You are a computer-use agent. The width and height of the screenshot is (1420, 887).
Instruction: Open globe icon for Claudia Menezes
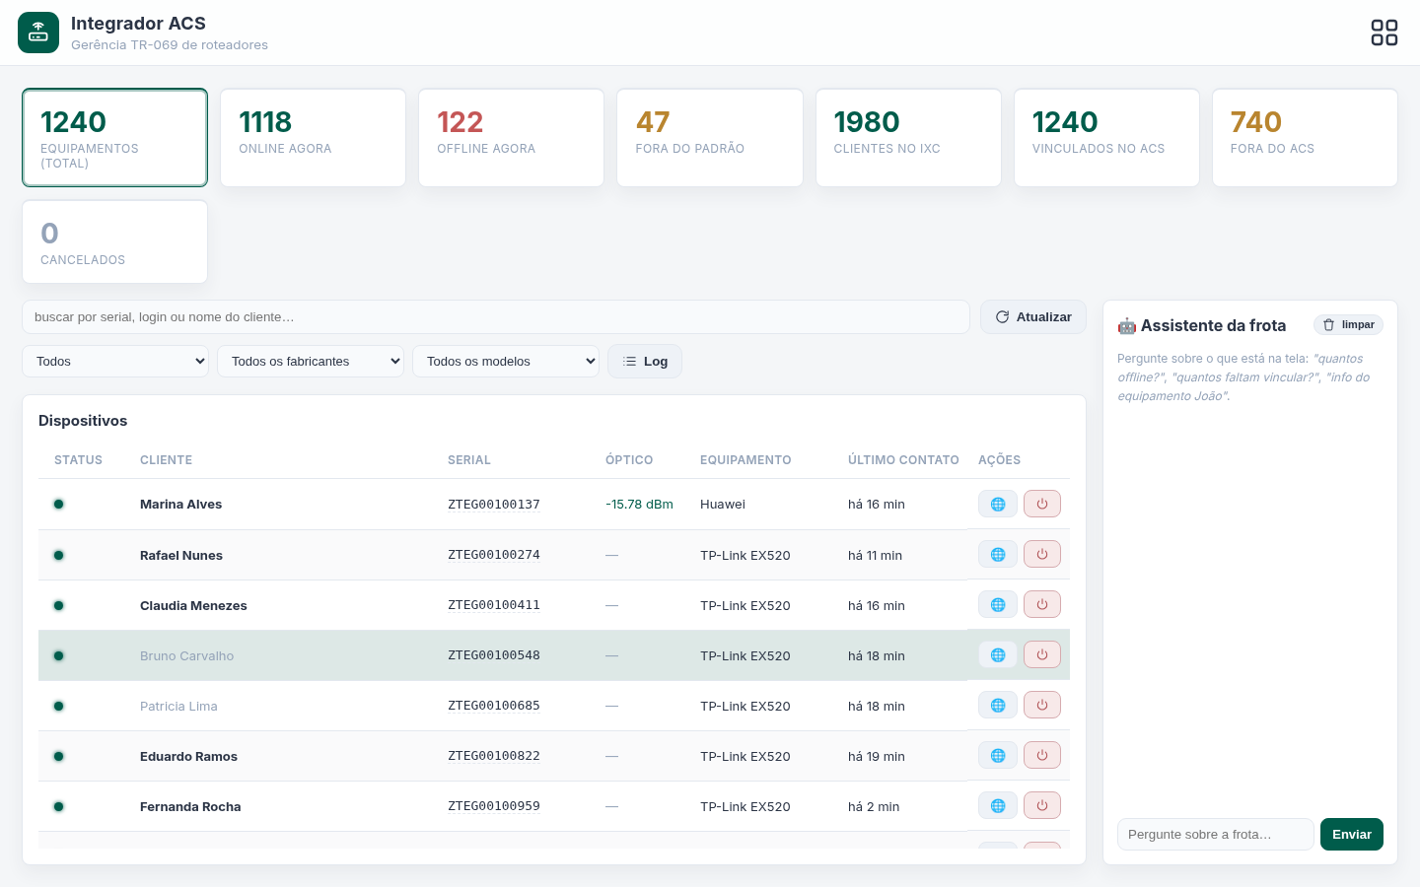pos(998,604)
